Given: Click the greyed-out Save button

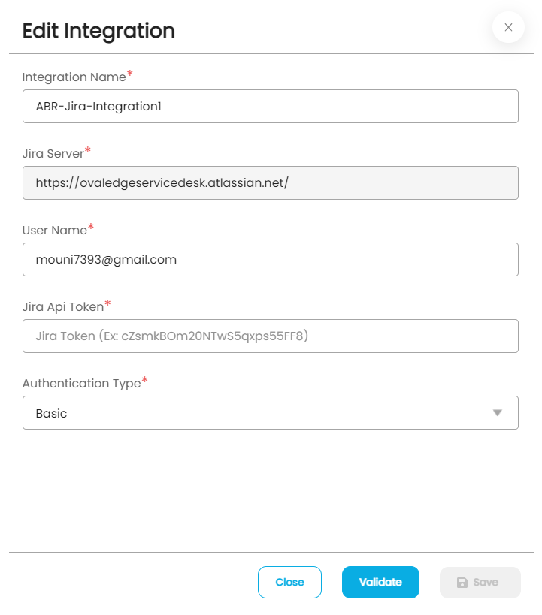Looking at the screenshot, I should pyautogui.click(x=480, y=583).
